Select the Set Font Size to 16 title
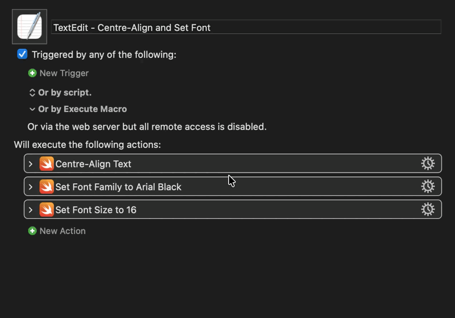Viewport: 455px width, 318px height. [96, 210]
